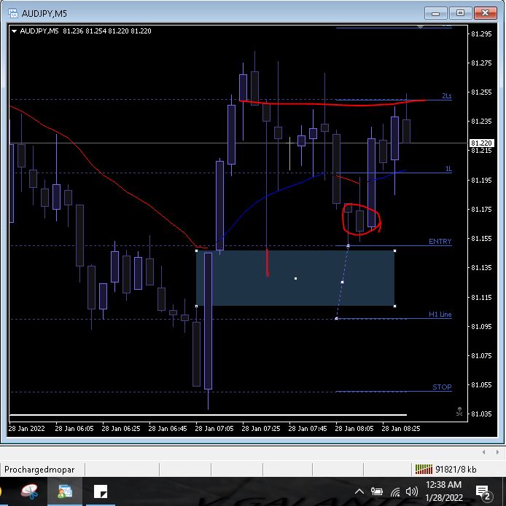
Task: Click the 28 Jan 08:25 time label
Action: click(401, 429)
